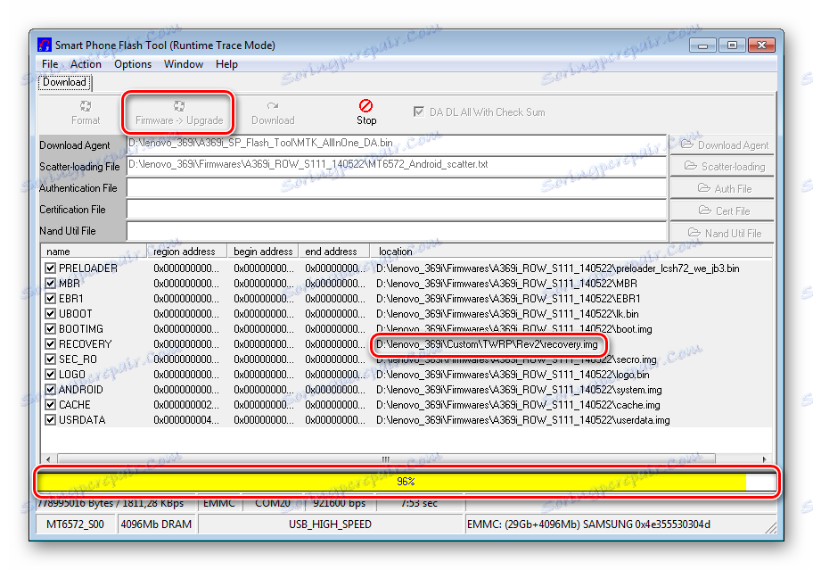The height and width of the screenshot is (570, 813).
Task: Select the TWRP recovery.img location entry
Action: point(487,344)
